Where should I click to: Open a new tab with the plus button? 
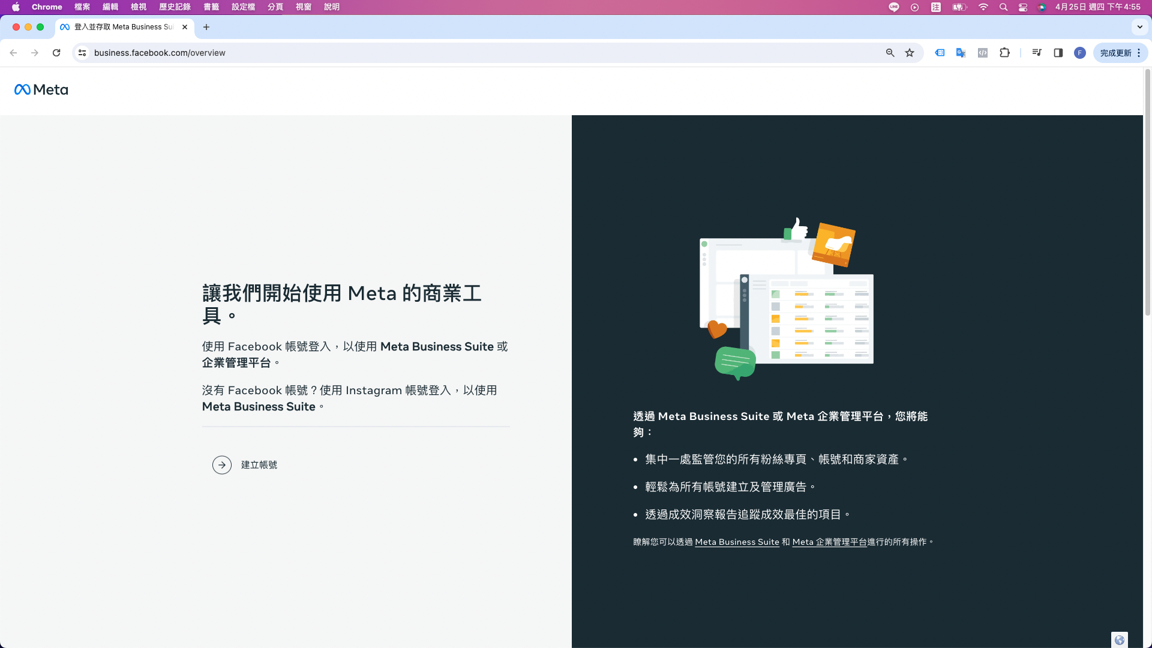(x=206, y=27)
